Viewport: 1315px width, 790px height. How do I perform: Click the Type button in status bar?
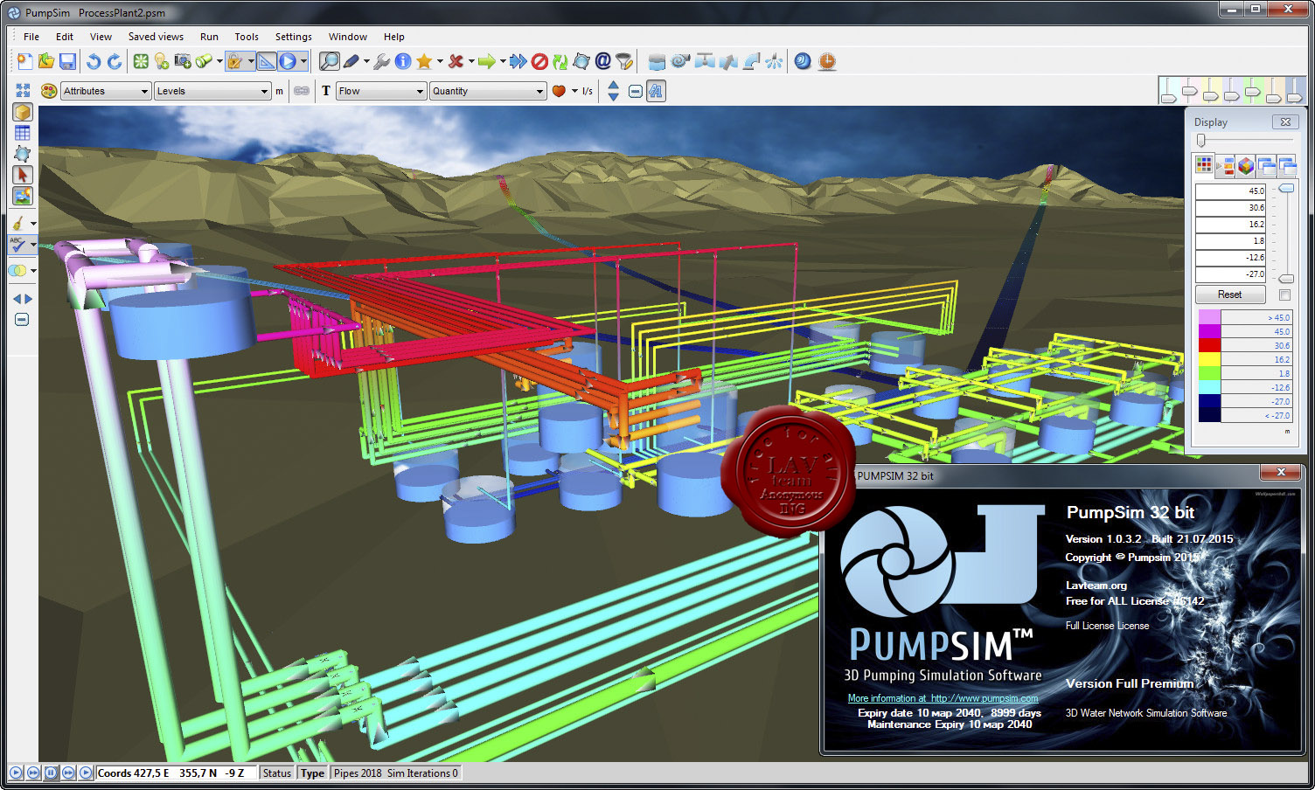pyautogui.click(x=312, y=773)
